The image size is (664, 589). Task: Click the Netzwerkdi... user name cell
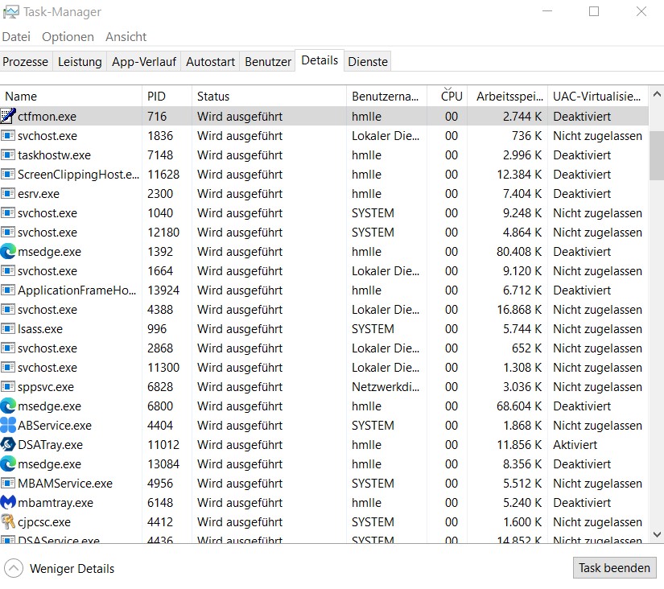tap(386, 386)
